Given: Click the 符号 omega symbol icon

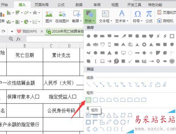Looking at the screenshot, I should point(138,14).
